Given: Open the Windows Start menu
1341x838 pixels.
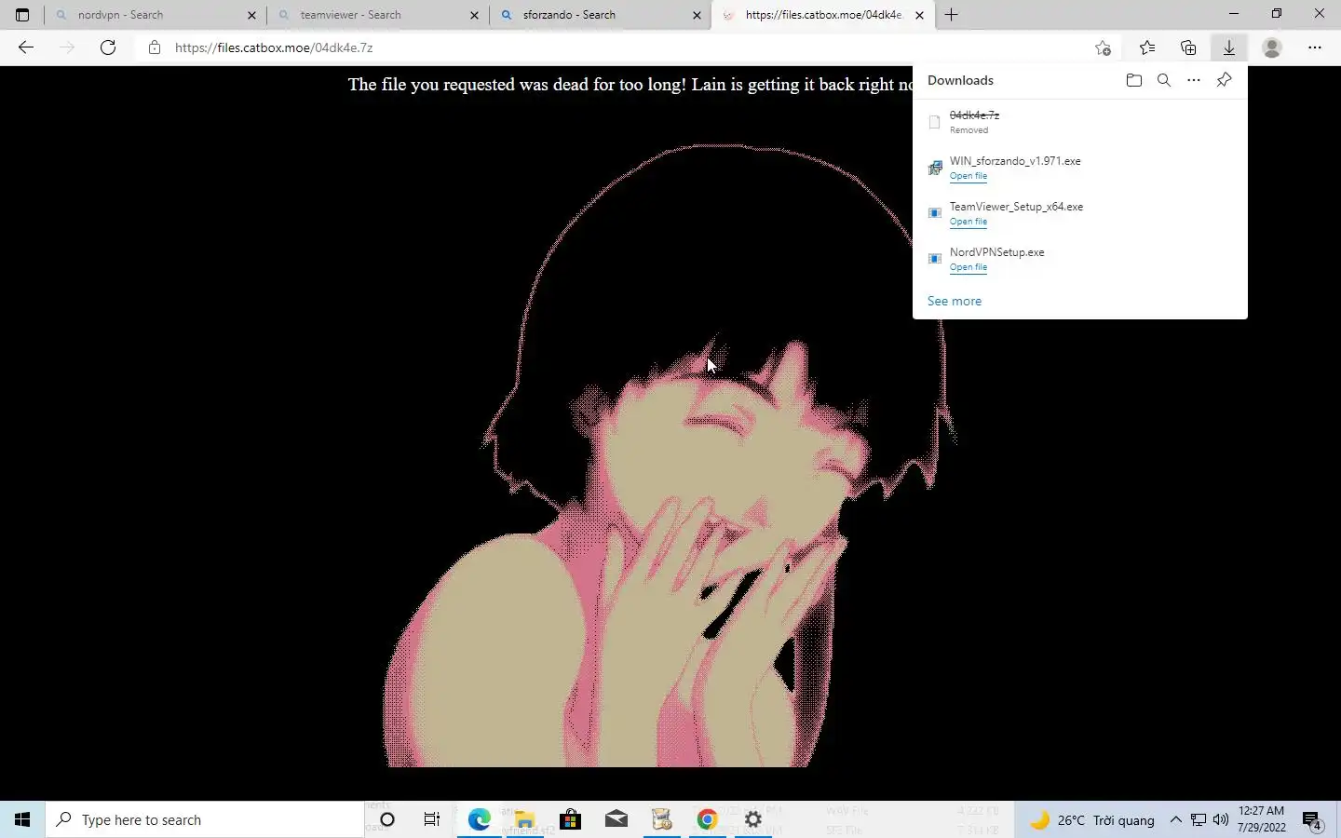Looking at the screenshot, I should click(x=22, y=819).
